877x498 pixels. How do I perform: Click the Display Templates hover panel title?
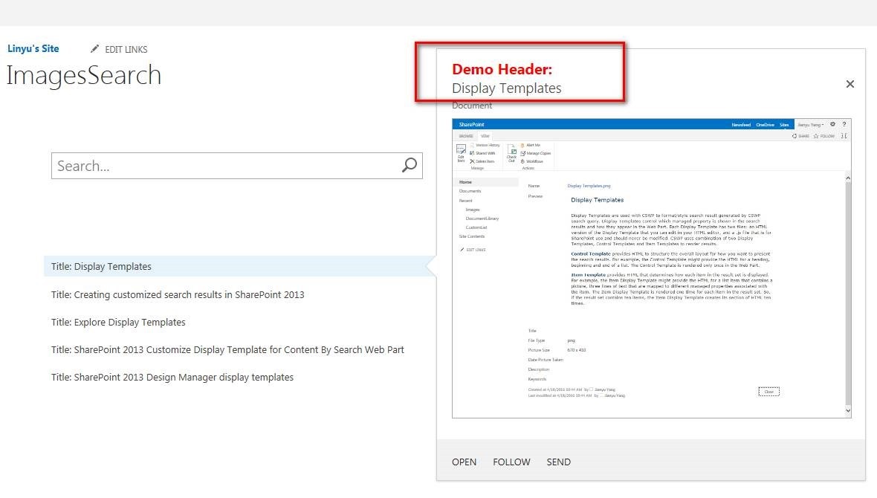507,88
